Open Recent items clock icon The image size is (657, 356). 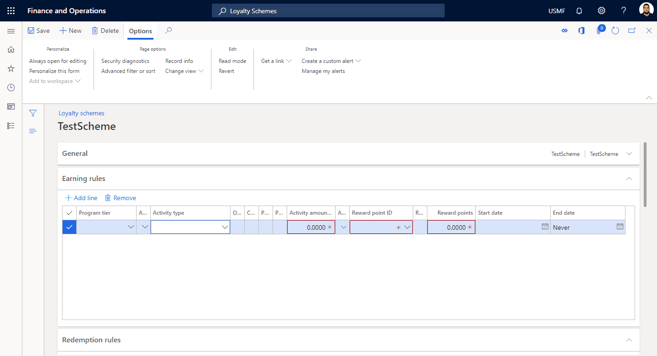[11, 88]
